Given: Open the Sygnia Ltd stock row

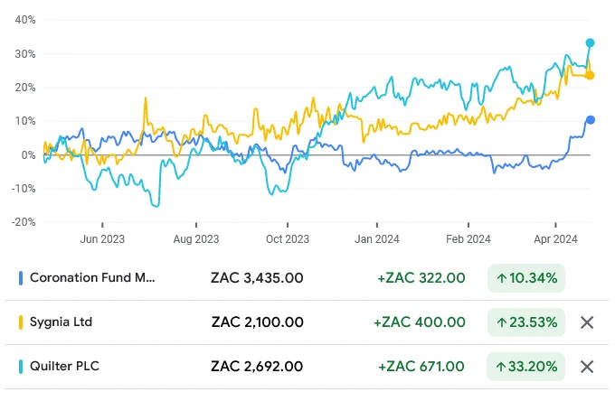Looking at the screenshot, I should pyautogui.click(x=307, y=322).
